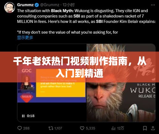Click the 12小时 post timestamp
The width and height of the screenshot is (159, 134).
[x=69, y=5]
